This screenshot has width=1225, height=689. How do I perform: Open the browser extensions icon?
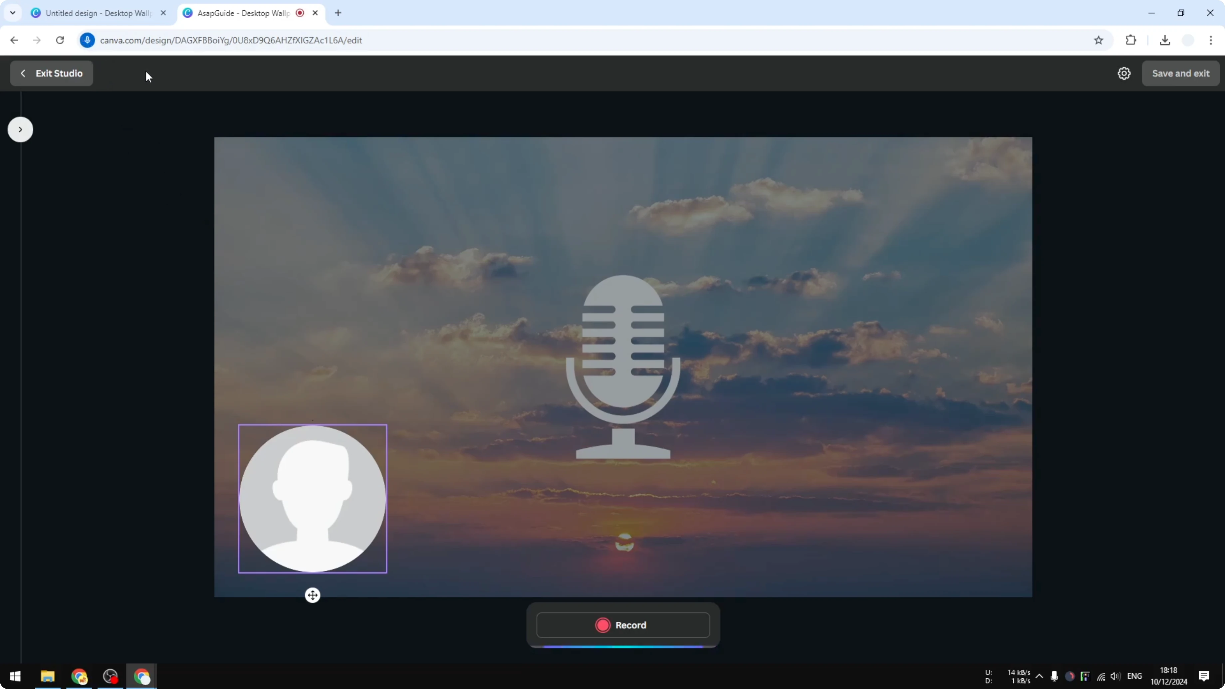click(1131, 40)
